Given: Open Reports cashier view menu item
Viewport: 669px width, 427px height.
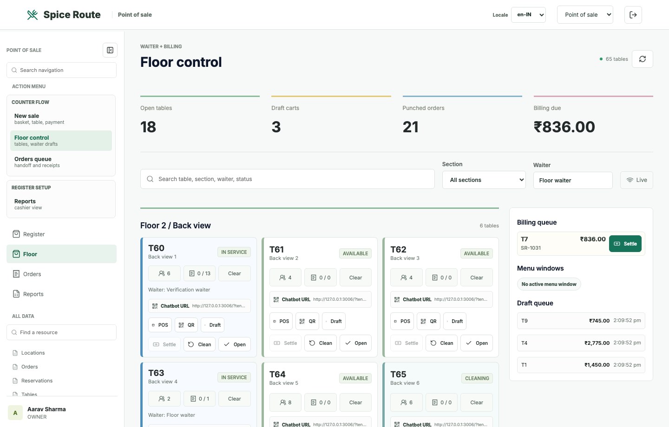Looking at the screenshot, I should point(61,204).
